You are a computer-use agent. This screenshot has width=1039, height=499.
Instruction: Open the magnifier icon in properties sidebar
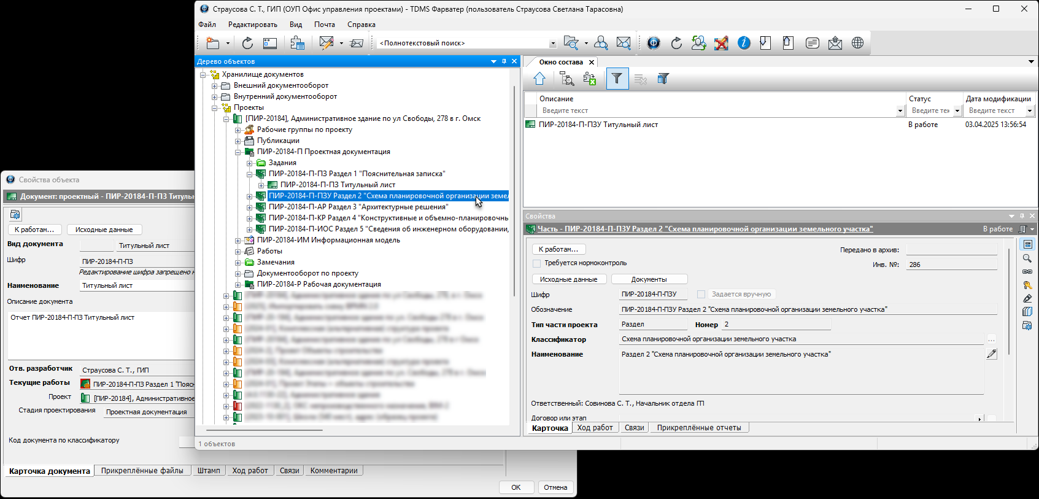1027,258
